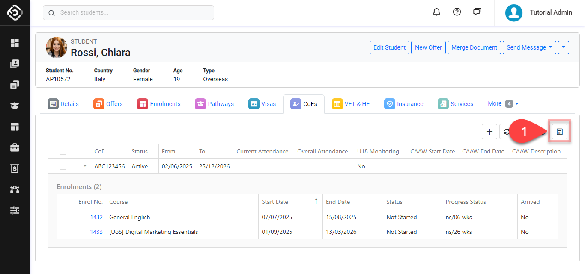Click the Edit Student button
Image resolution: width=585 pixels, height=274 pixels.
coord(389,47)
